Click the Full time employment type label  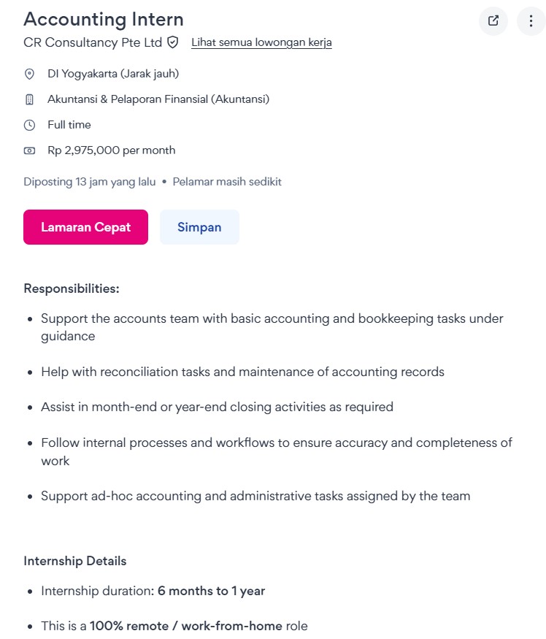tap(69, 125)
